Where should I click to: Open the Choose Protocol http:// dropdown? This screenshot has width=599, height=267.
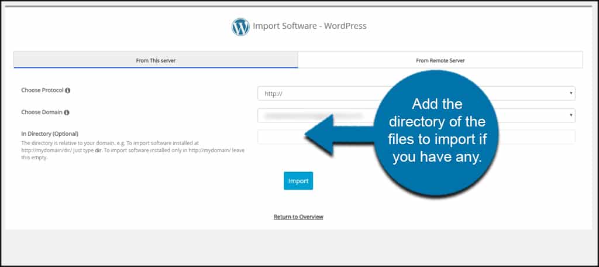[x=416, y=93]
